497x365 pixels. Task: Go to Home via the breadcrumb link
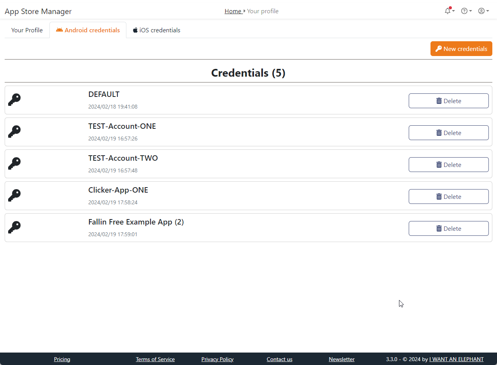233,11
